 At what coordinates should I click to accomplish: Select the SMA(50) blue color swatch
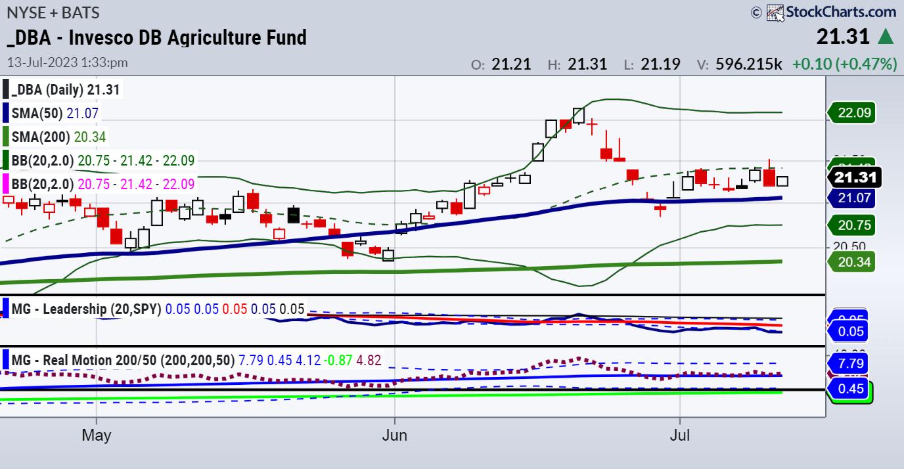click(6, 113)
